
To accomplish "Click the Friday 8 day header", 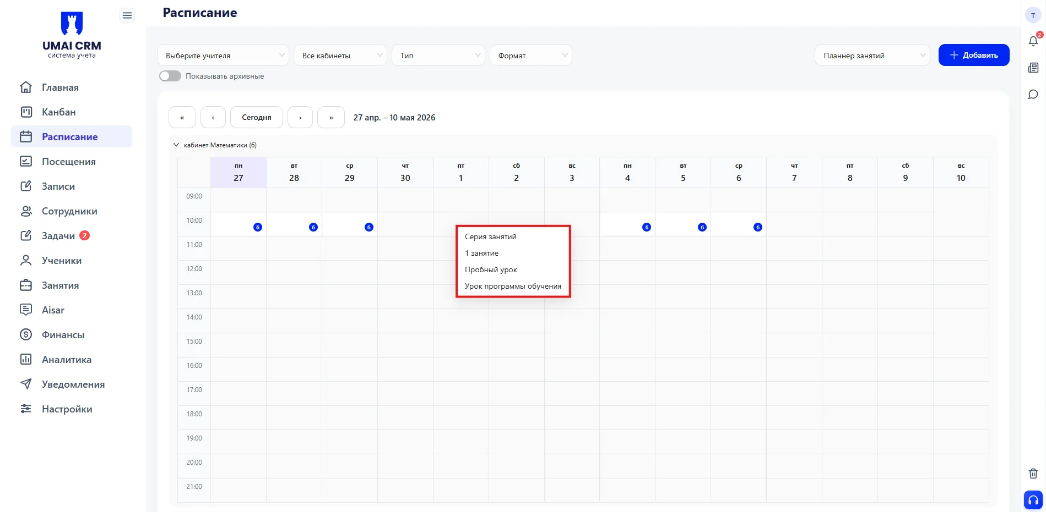I will [x=850, y=173].
